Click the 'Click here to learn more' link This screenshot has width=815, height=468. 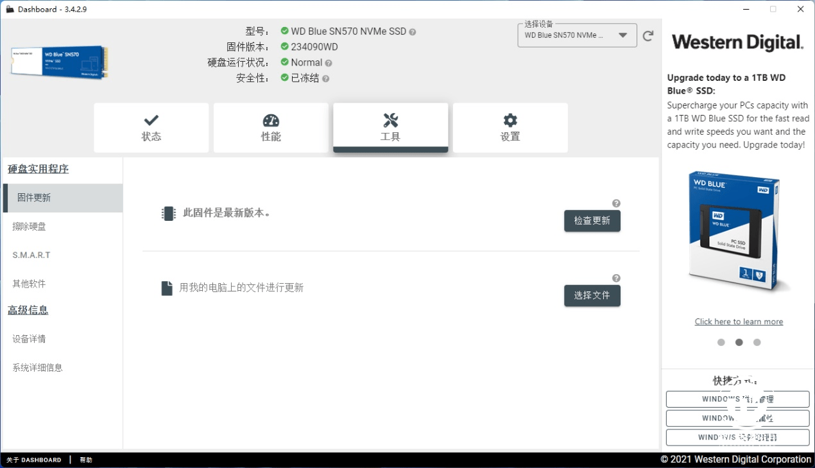click(739, 321)
